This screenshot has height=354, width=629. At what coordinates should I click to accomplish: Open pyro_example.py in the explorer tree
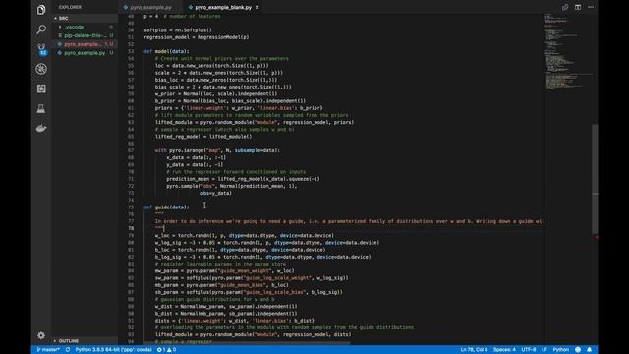[85, 53]
